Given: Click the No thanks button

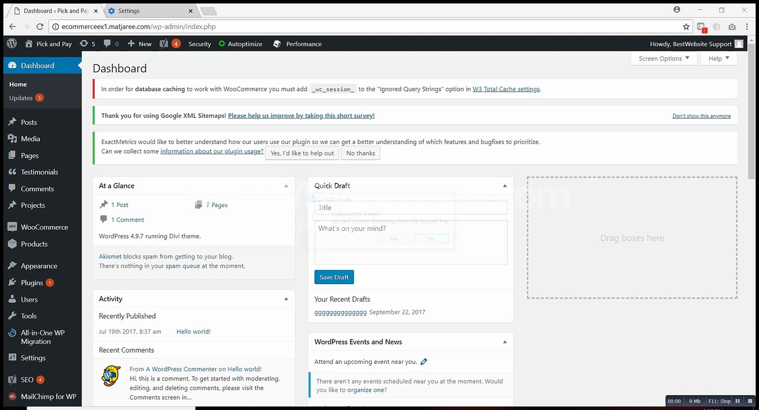Looking at the screenshot, I should click(360, 153).
